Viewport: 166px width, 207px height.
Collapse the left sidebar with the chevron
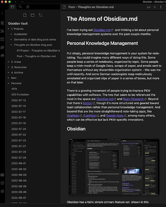[x=2, y=13]
